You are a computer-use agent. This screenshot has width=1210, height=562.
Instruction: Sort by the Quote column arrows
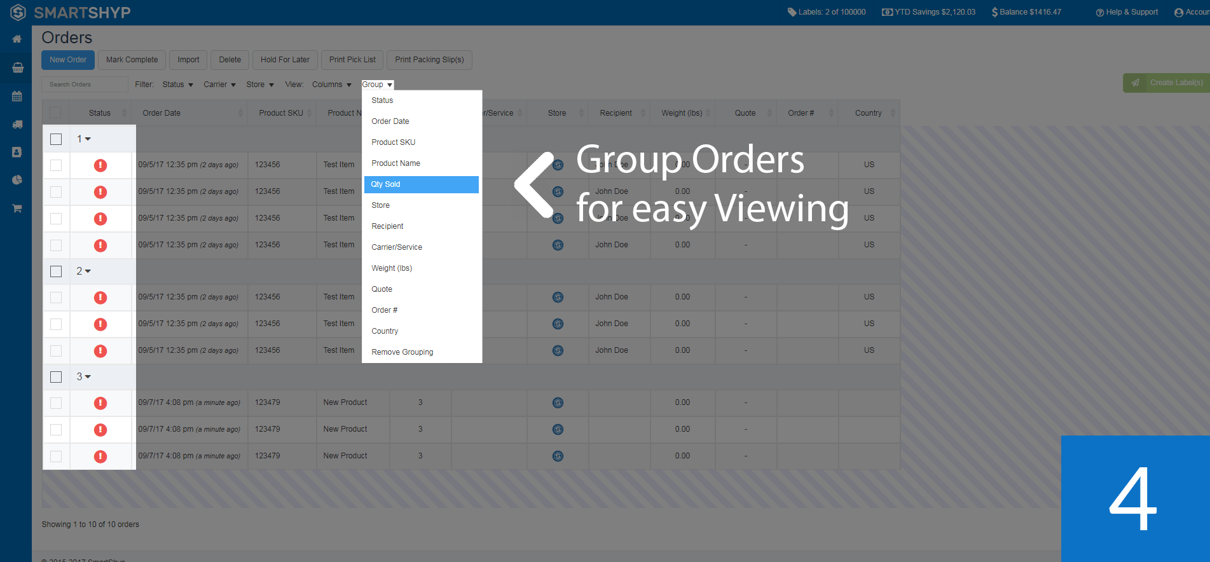coord(769,113)
